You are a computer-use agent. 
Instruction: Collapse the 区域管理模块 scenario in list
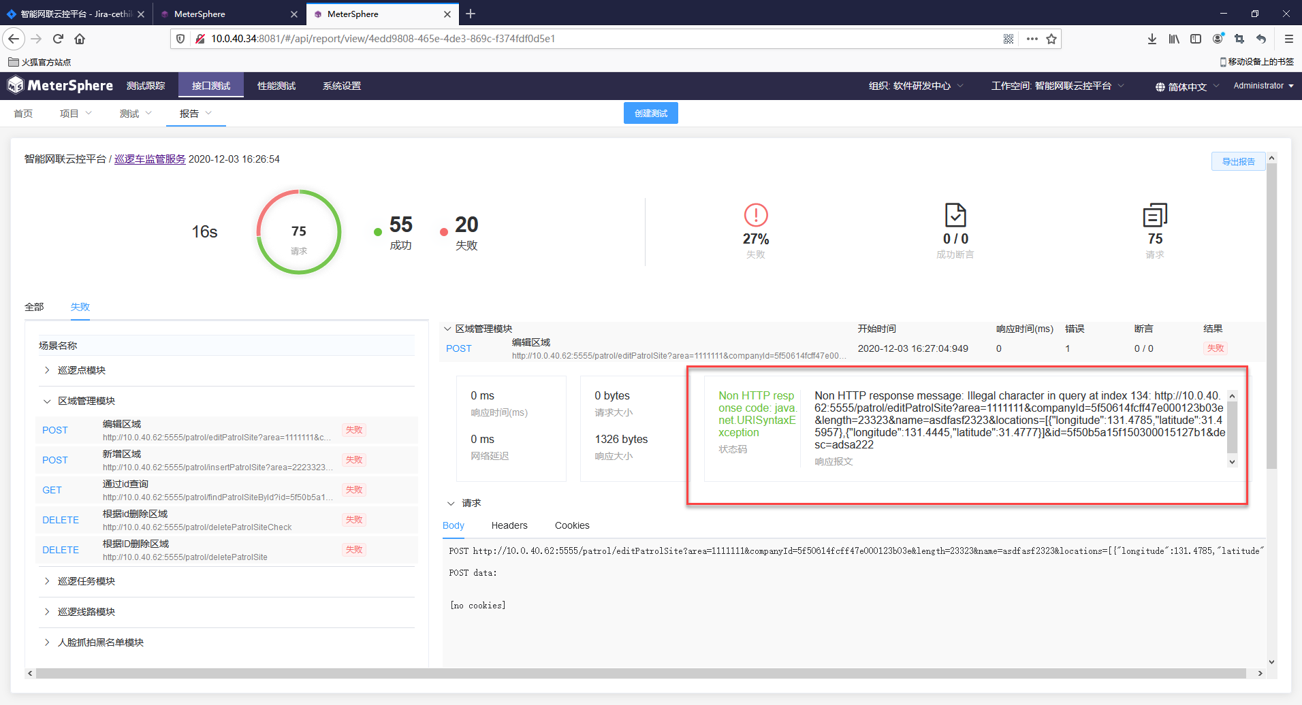(47, 401)
